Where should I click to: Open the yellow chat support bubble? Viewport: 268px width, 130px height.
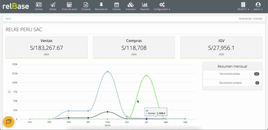9,122
